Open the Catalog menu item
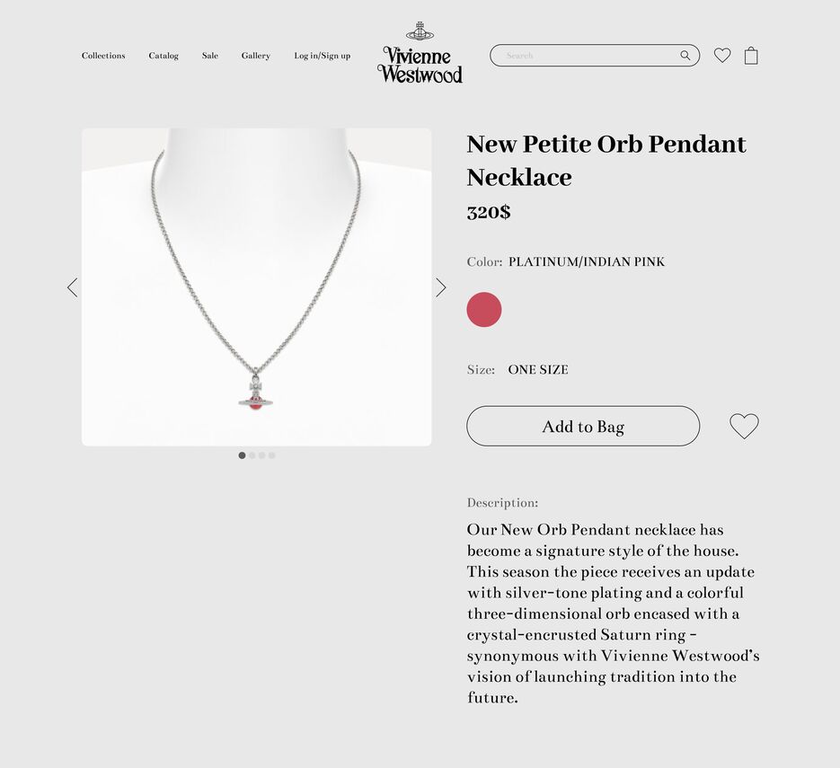The height and width of the screenshot is (768, 840). [164, 56]
